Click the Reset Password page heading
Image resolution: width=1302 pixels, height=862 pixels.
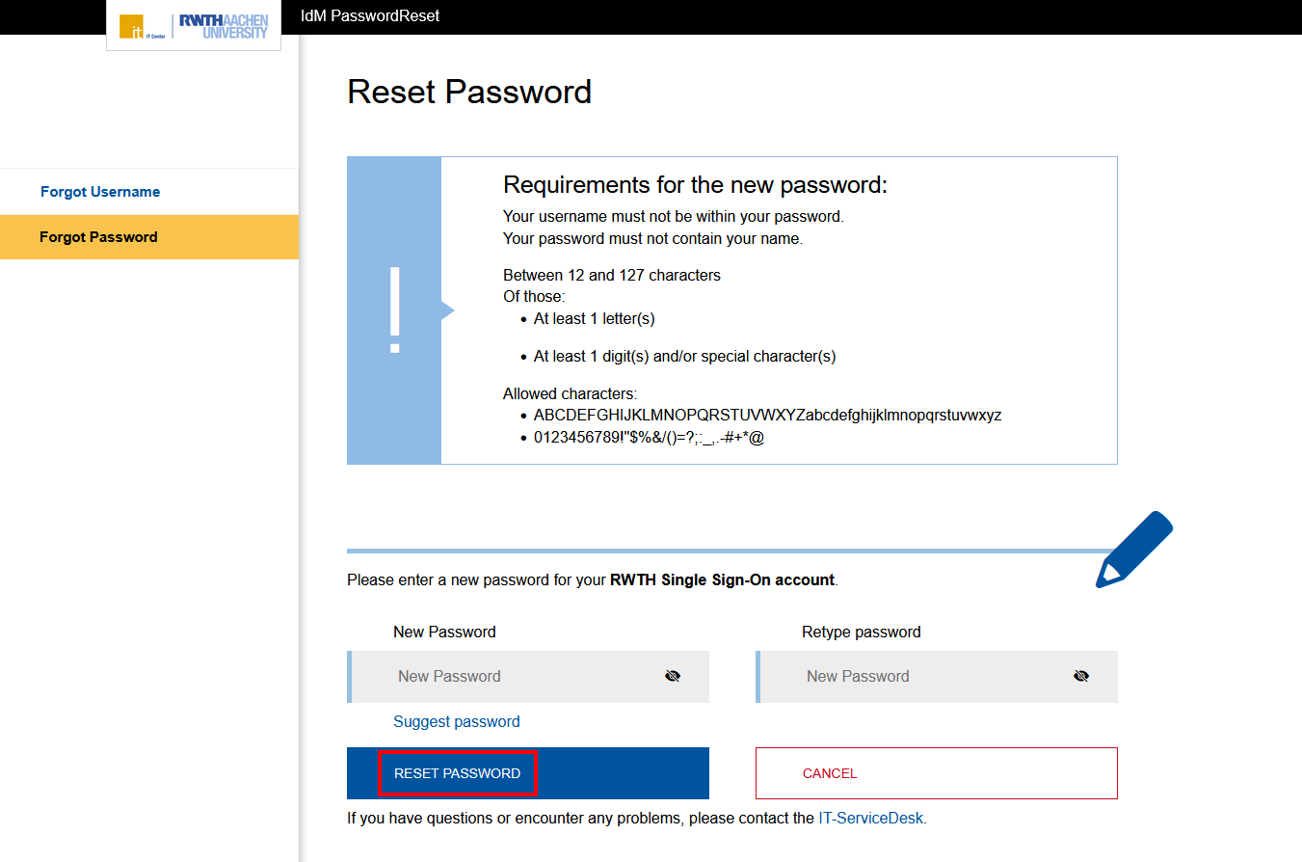[470, 92]
